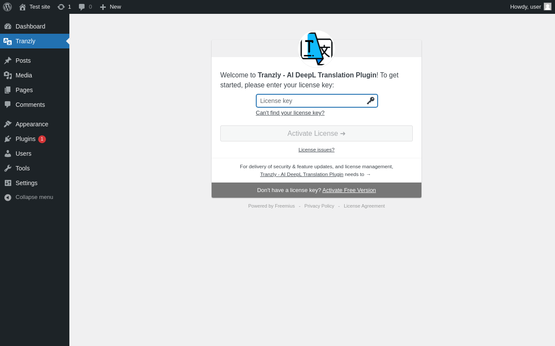Viewport: 555px width, 346px height.
Task: Open the Media menu item
Action: [35, 75]
